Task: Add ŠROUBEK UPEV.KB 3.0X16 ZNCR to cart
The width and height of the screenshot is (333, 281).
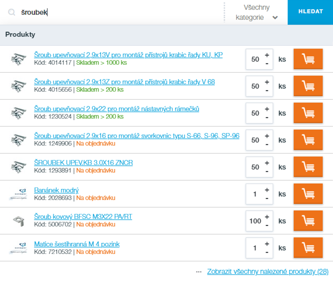Action: [x=308, y=167]
